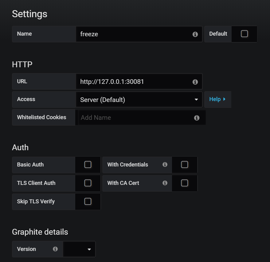Click the info icon next to the URL field
The image size is (270, 262).
(195, 82)
